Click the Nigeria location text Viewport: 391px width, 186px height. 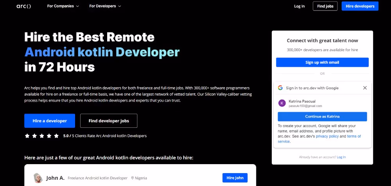pyautogui.click(x=141, y=178)
